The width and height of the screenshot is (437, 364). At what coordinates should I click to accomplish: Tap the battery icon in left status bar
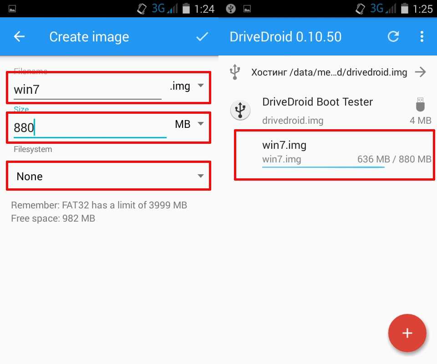(187, 8)
